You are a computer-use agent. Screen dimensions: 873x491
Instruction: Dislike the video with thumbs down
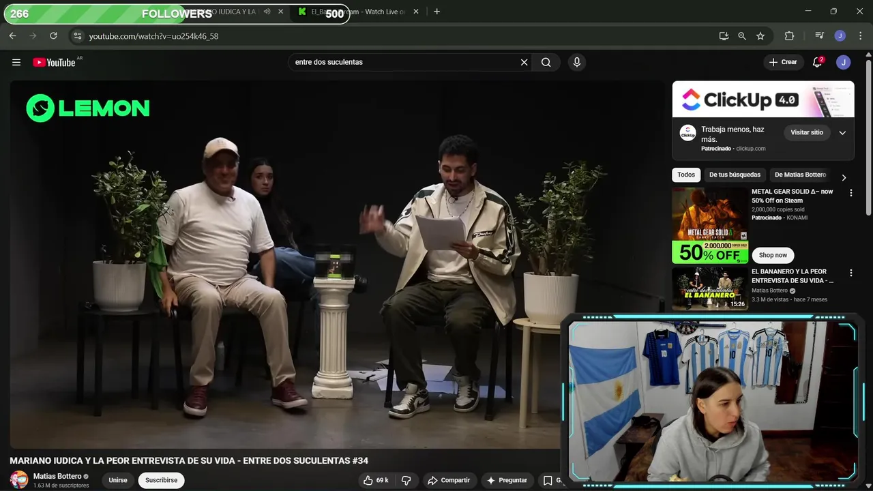406,480
